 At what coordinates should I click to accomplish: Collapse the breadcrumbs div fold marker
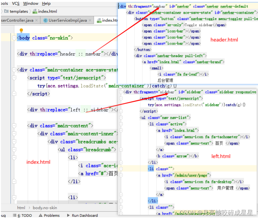(14, 142)
